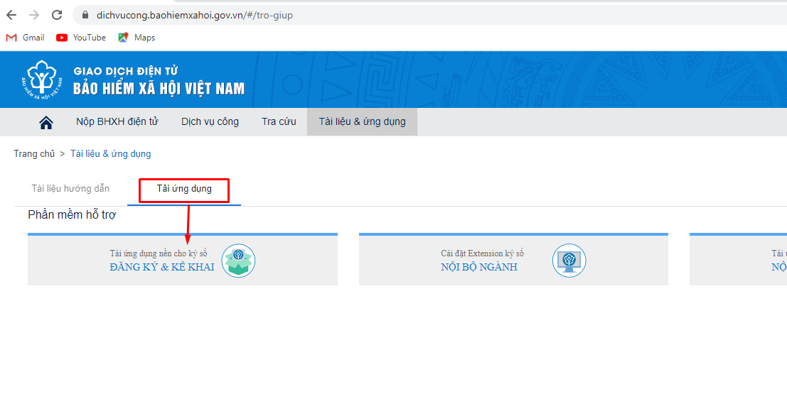Screen dimensions: 787x399
Task: Choose Tài liệu & ứng dụng in navigation bar
Action: [x=362, y=121]
